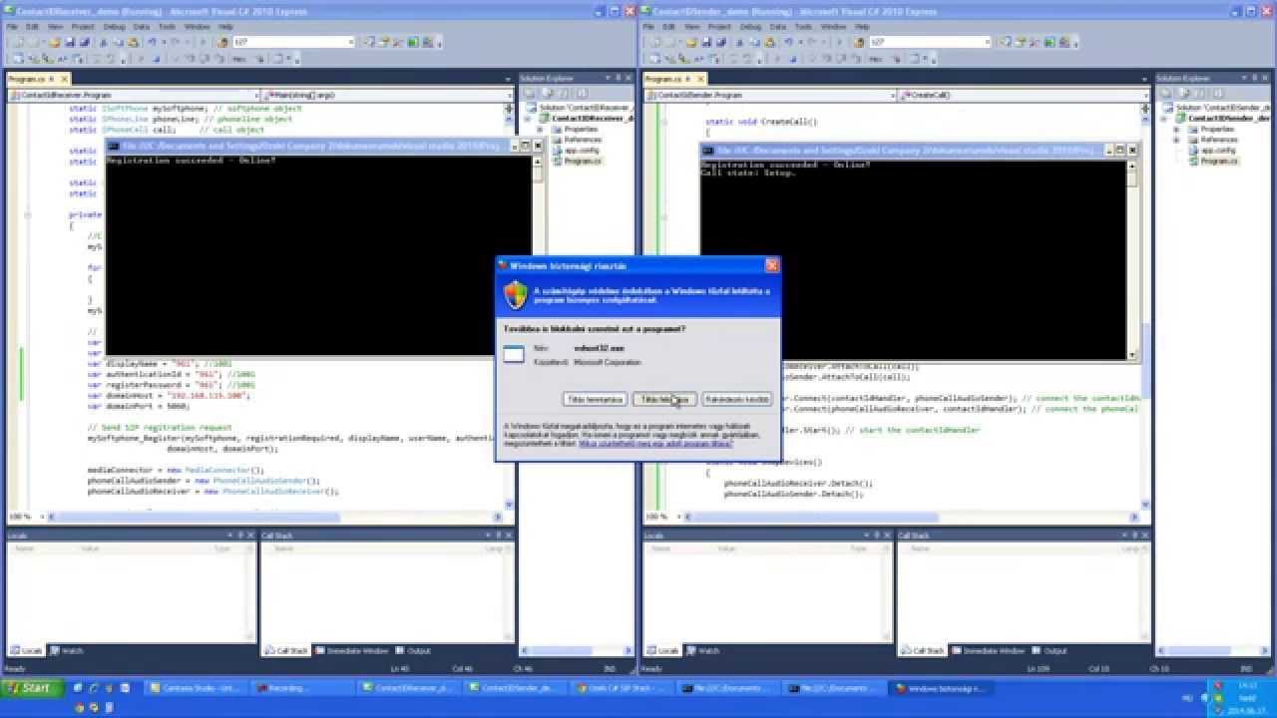Click Paste icon in Receiver window toolbar
Image resolution: width=1277 pixels, height=718 pixels.
coord(132,42)
